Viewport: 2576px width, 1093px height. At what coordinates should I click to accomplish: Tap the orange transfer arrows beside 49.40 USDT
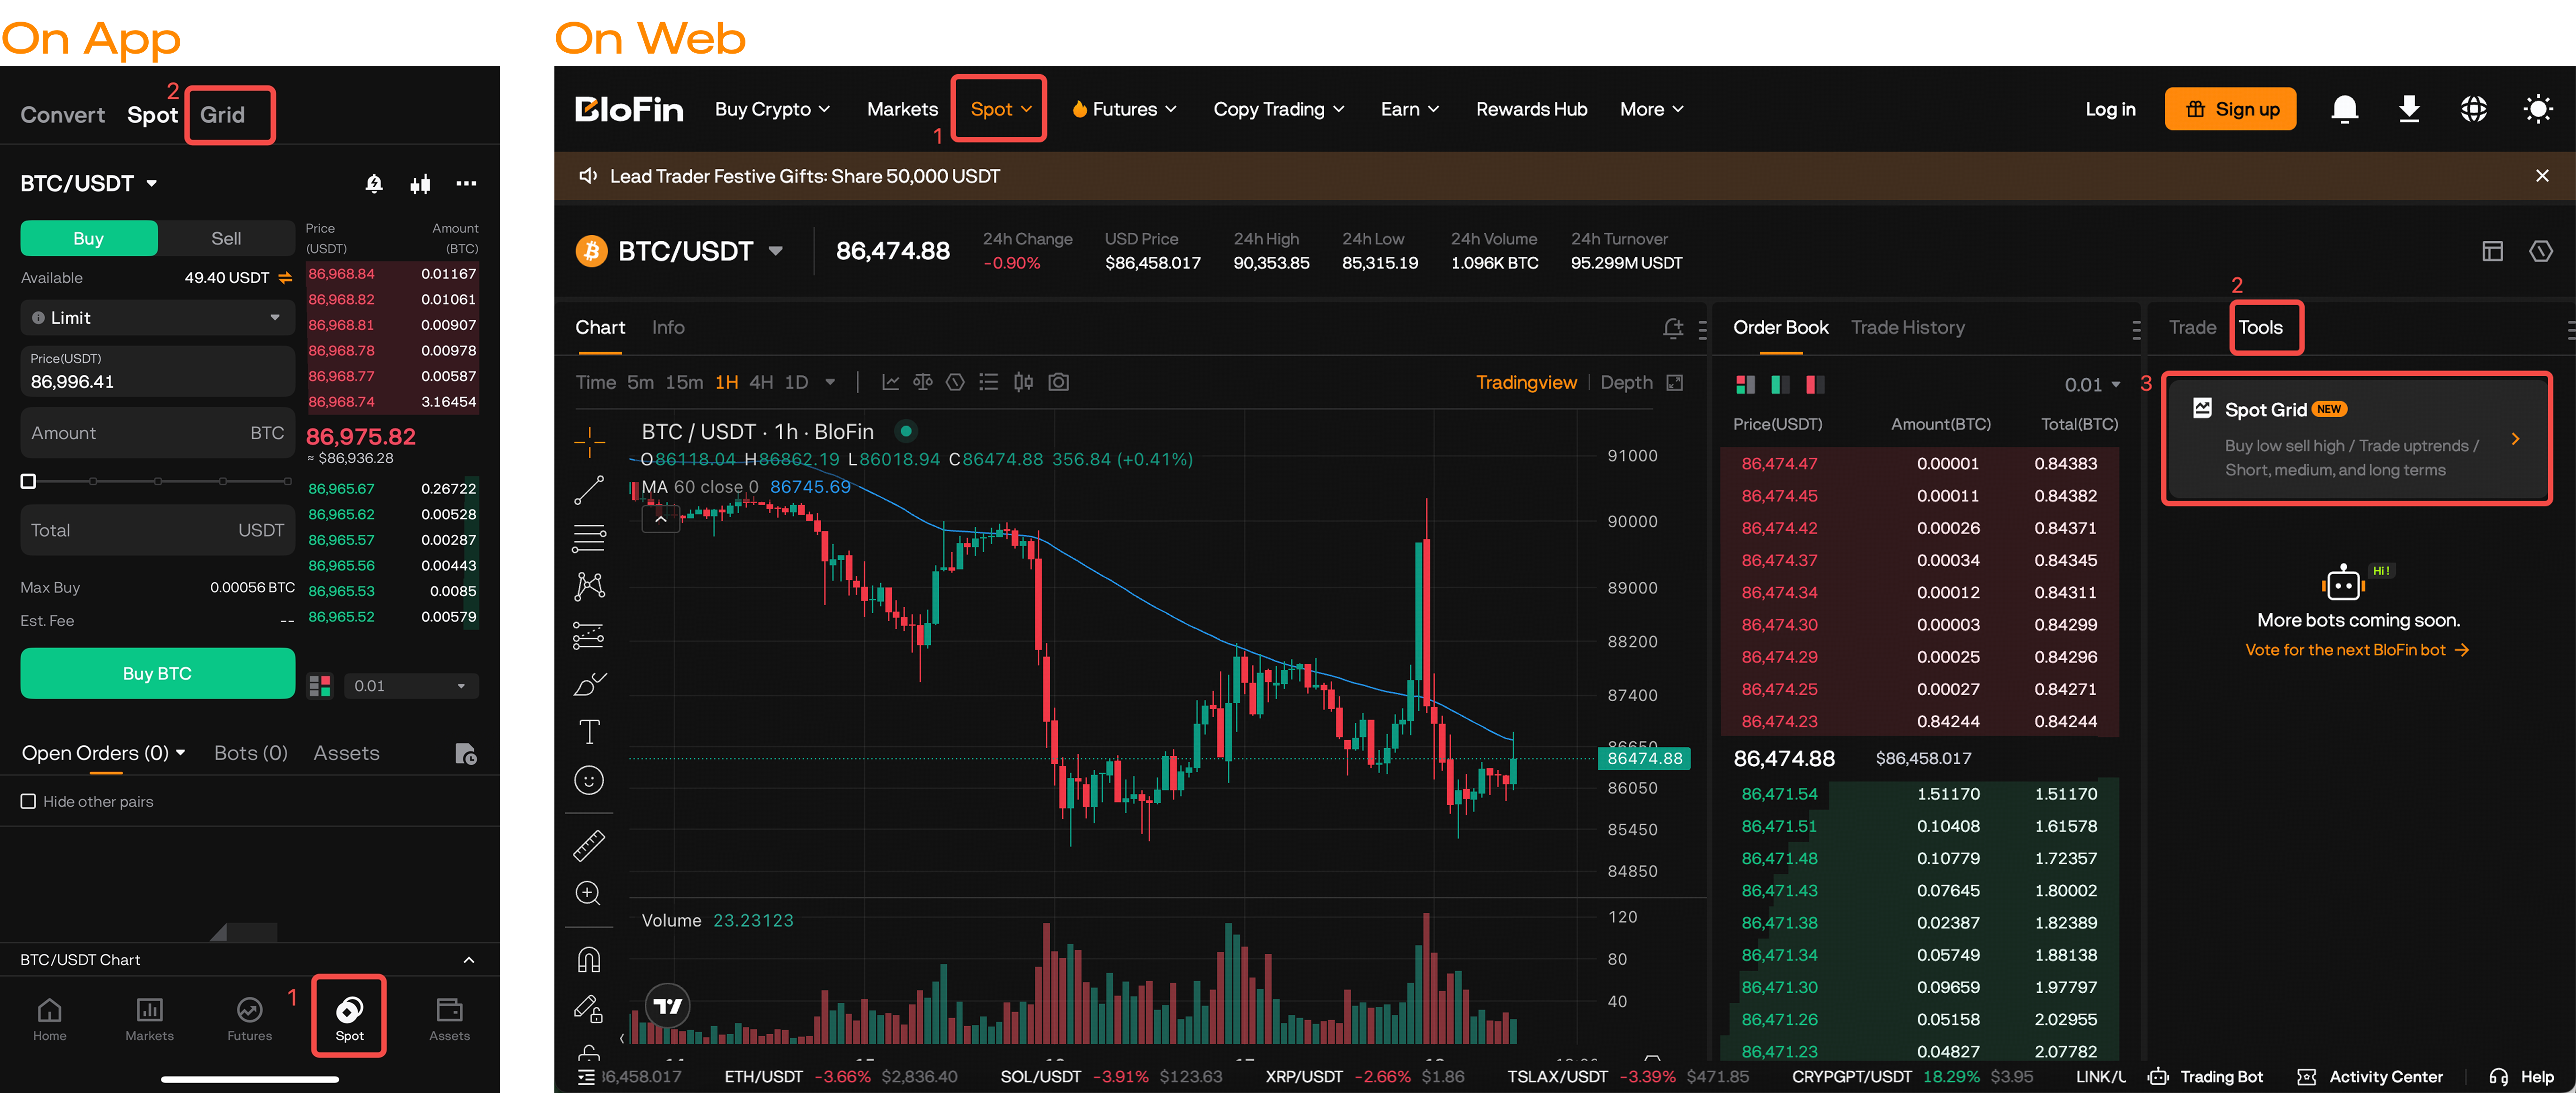(x=285, y=278)
